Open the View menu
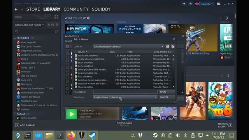 [x=27, y=3]
